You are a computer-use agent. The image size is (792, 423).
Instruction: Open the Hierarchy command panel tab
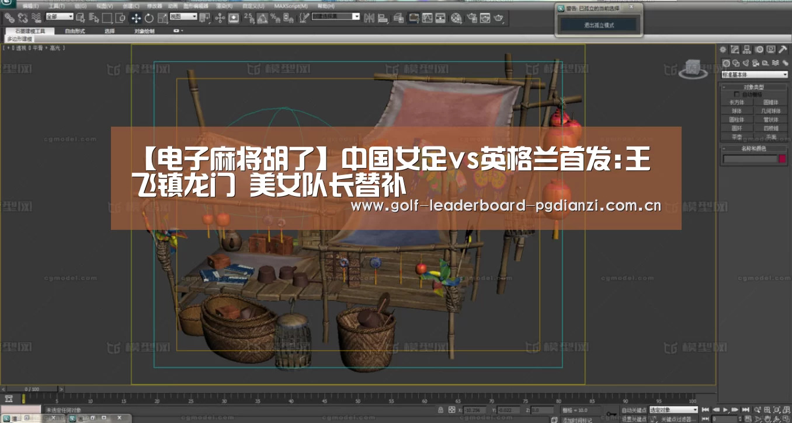747,50
